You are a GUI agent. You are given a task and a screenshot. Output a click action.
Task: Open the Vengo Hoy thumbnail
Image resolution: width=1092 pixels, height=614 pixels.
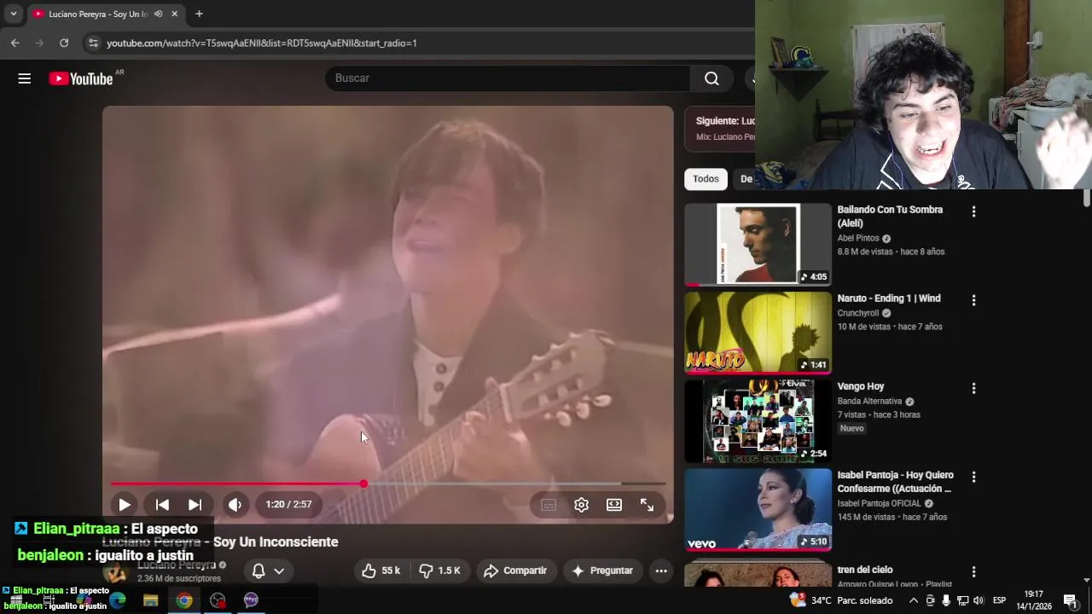[x=758, y=421]
